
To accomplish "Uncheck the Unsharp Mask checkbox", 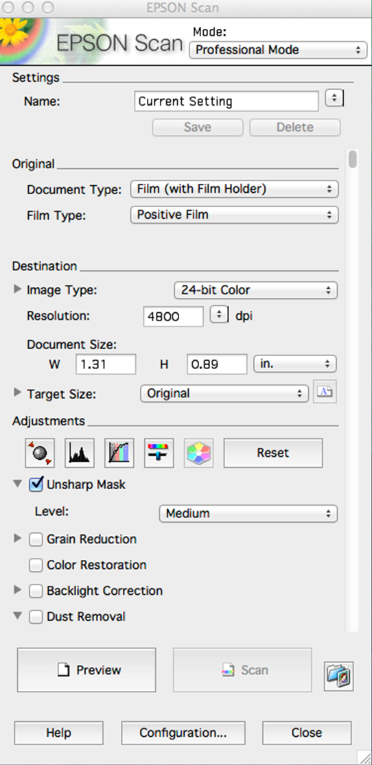I will 36,484.
